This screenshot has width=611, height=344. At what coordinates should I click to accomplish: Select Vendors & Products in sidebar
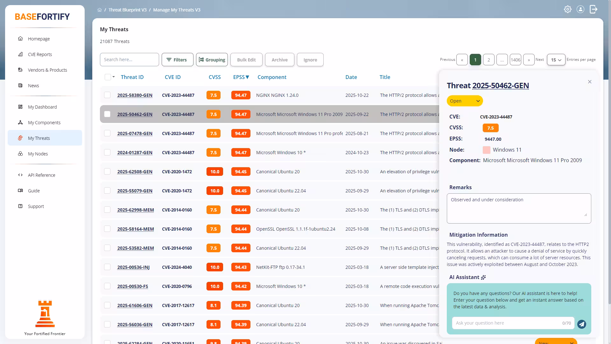click(x=47, y=70)
